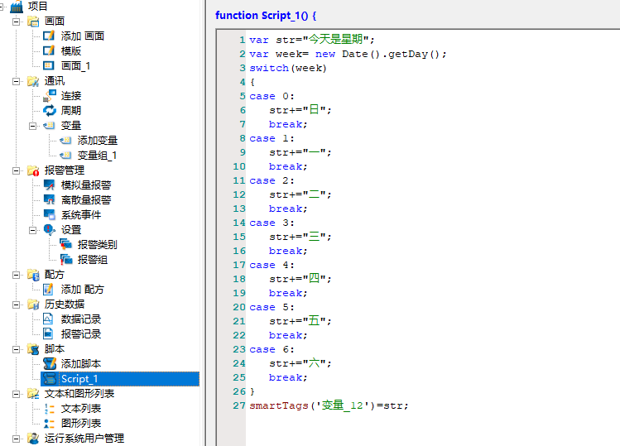The width and height of the screenshot is (620, 446).
Task: Click the 'case 6:' code line
Action: [272, 349]
